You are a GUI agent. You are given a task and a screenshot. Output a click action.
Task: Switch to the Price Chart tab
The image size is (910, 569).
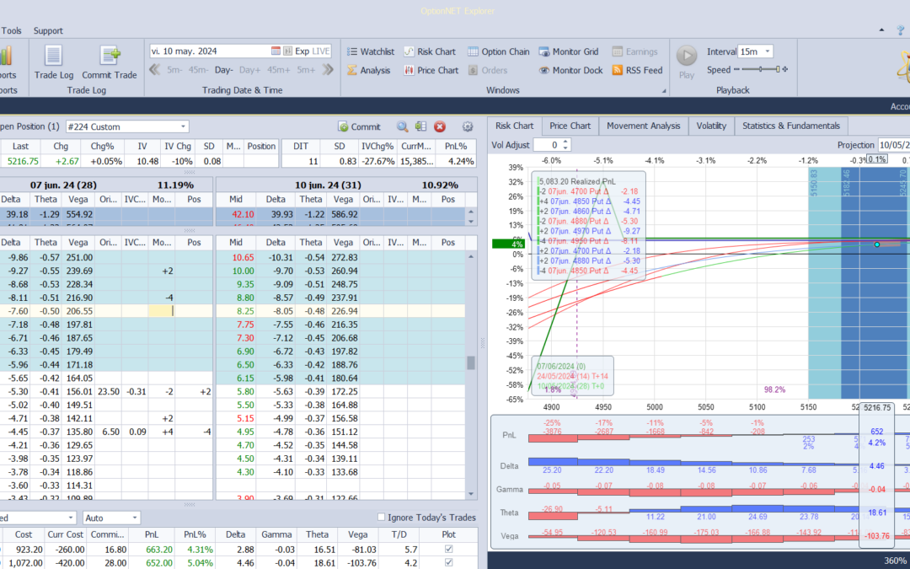570,126
